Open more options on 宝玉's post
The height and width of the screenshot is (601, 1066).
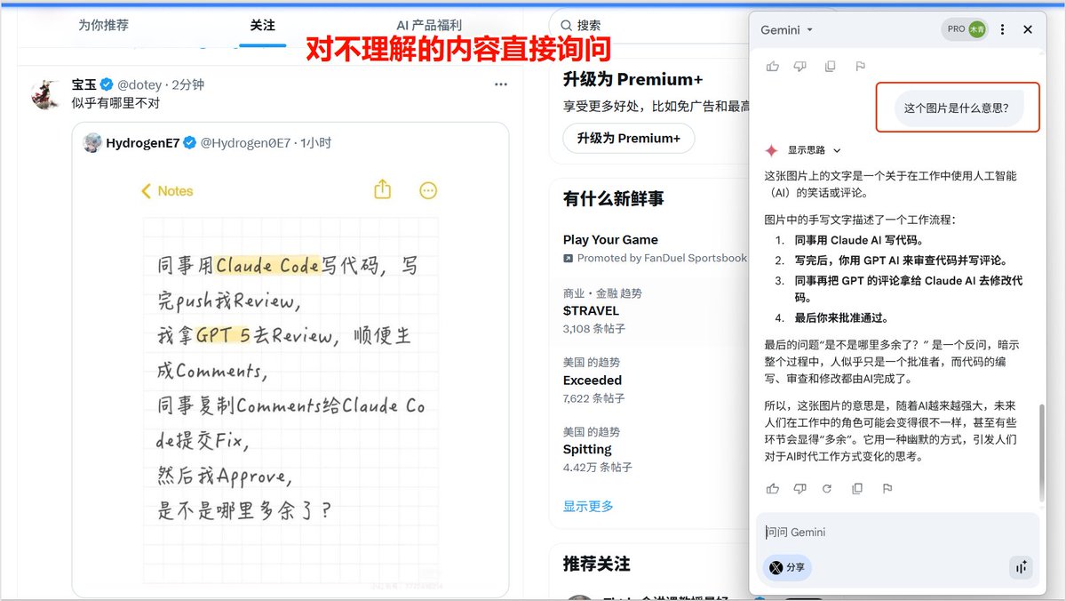(x=501, y=84)
